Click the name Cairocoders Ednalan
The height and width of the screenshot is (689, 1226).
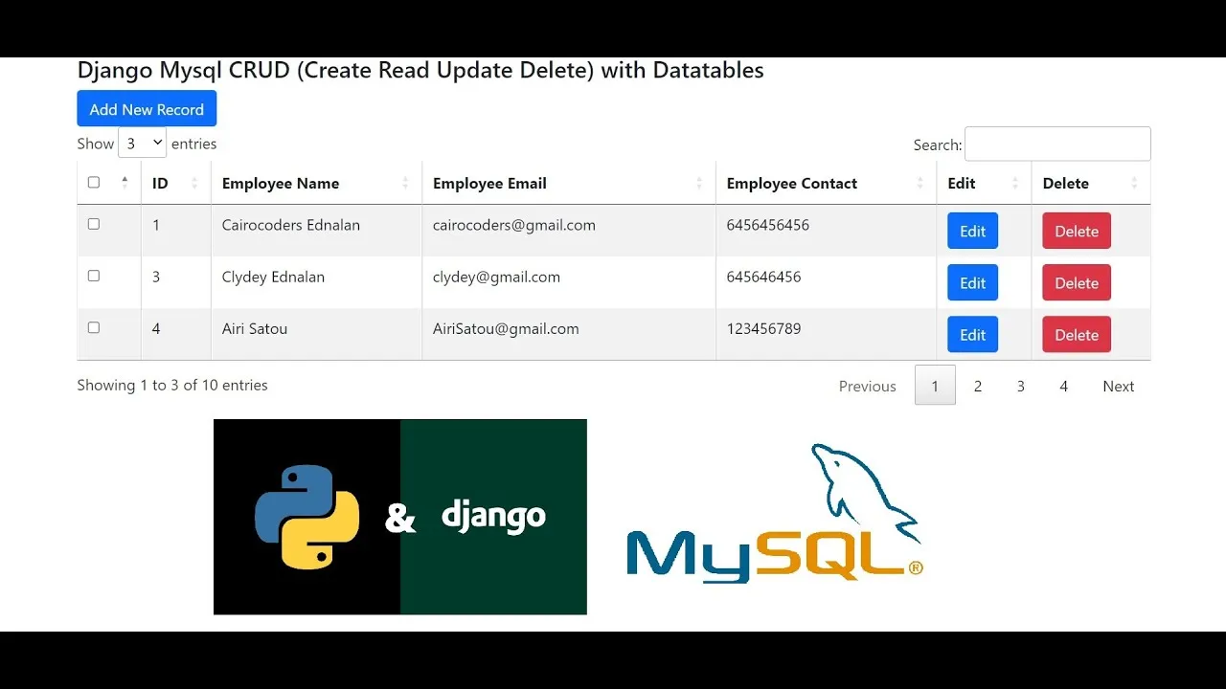click(x=291, y=225)
